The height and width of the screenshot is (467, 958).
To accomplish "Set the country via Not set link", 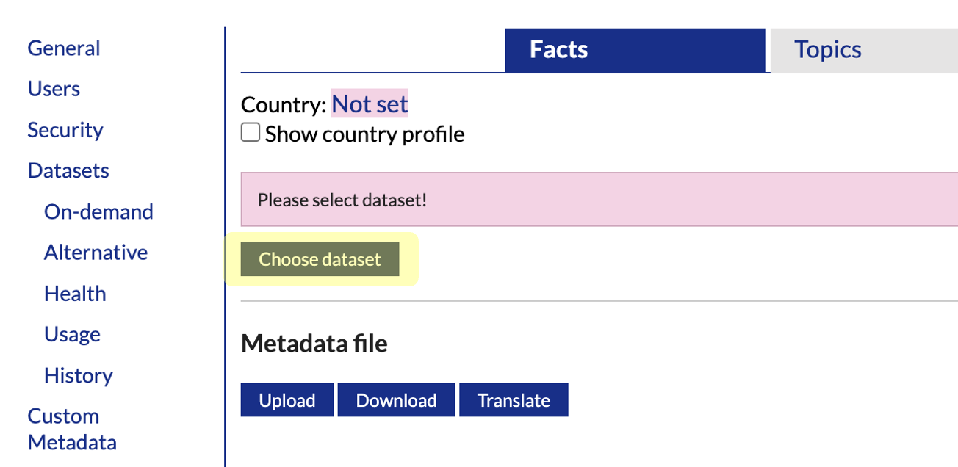I will click(370, 104).
